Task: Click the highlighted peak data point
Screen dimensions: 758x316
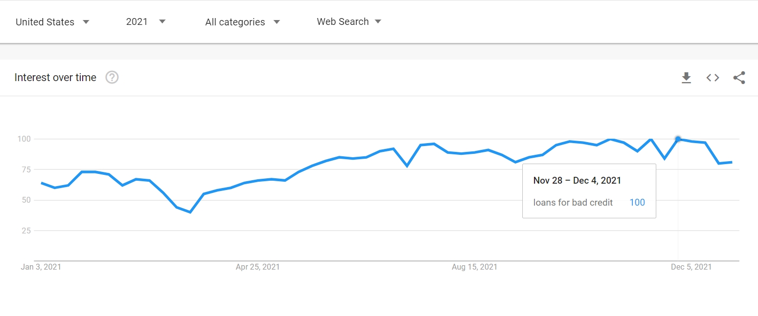Action: (678, 139)
